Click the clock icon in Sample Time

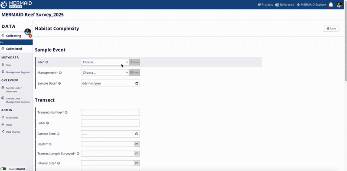pos(137,134)
